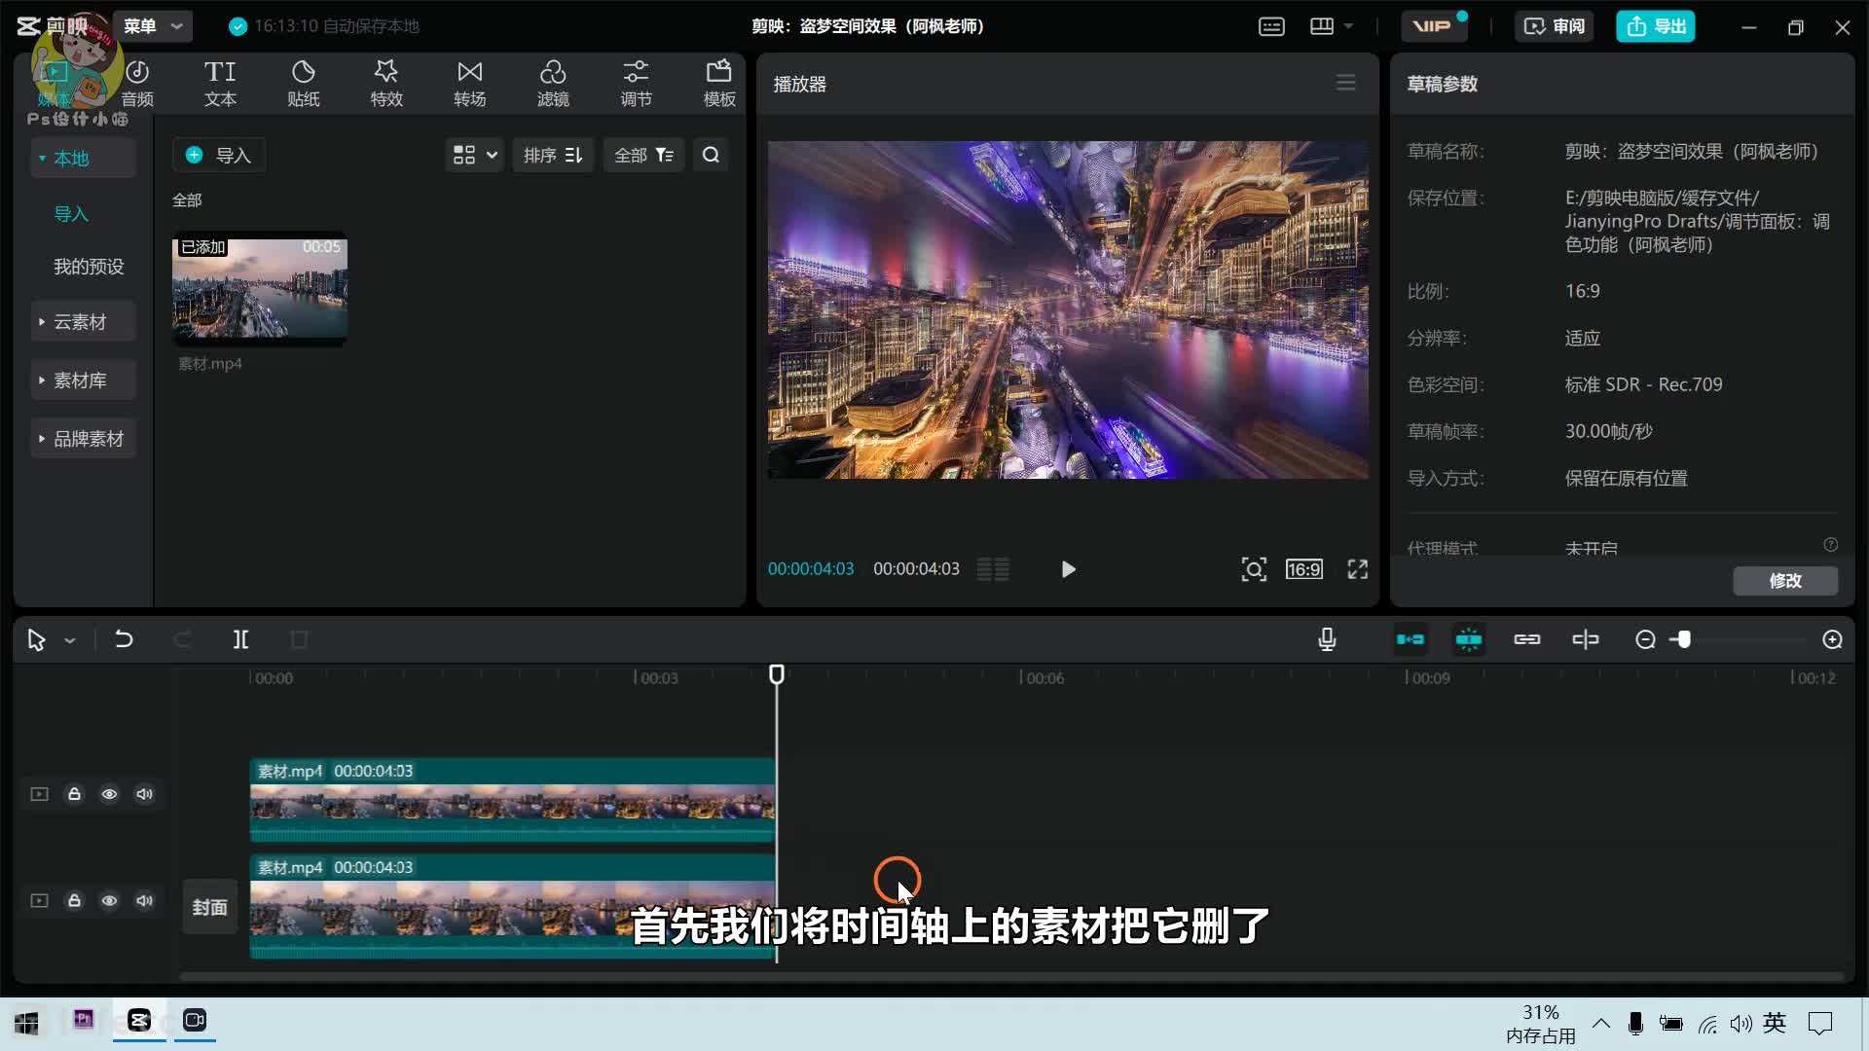Select 我的预设 in sidebar
This screenshot has height=1051, width=1869.
(89, 267)
